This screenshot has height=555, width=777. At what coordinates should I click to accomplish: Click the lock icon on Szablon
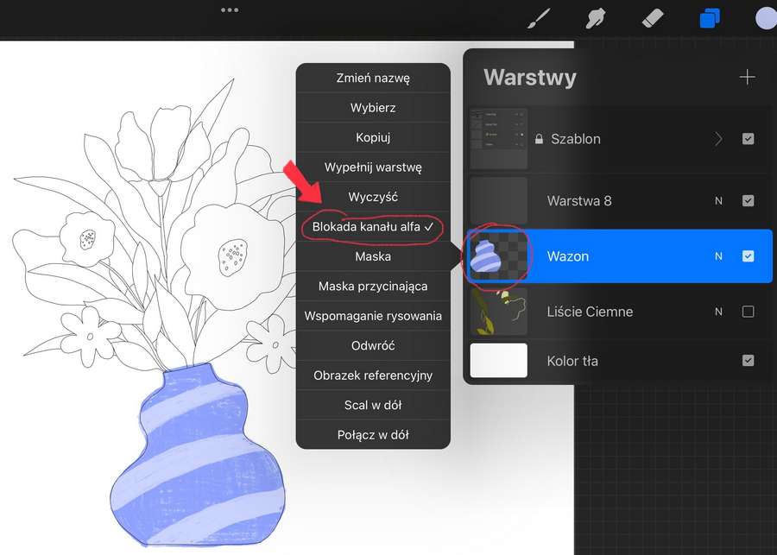tap(539, 139)
